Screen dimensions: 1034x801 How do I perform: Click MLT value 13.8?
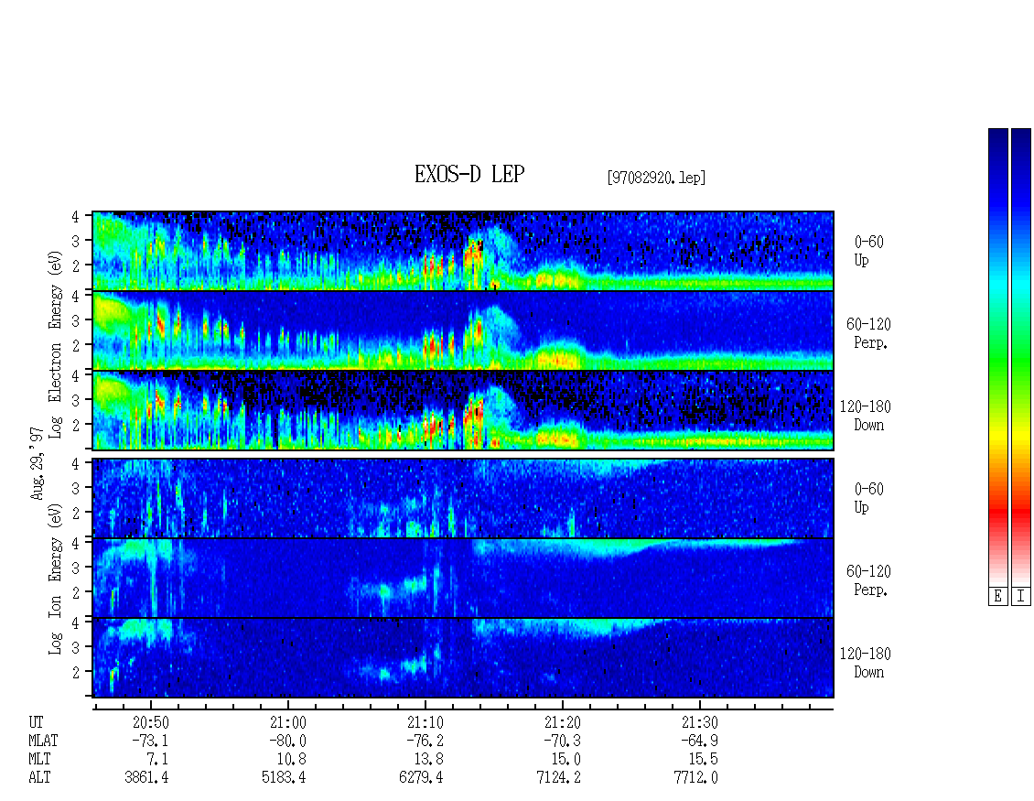tap(428, 760)
